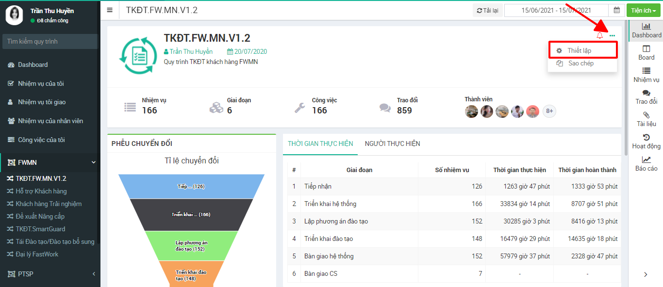Image resolution: width=663 pixels, height=287 pixels.
Task: Click the notification bell icon
Action: [x=600, y=35]
